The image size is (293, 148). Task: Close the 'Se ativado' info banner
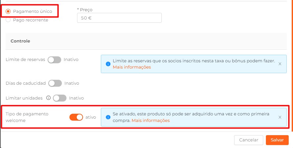pyautogui.click(x=280, y=117)
